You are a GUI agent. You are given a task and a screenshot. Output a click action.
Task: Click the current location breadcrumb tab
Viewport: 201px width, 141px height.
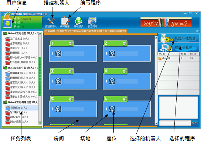coord(92,31)
